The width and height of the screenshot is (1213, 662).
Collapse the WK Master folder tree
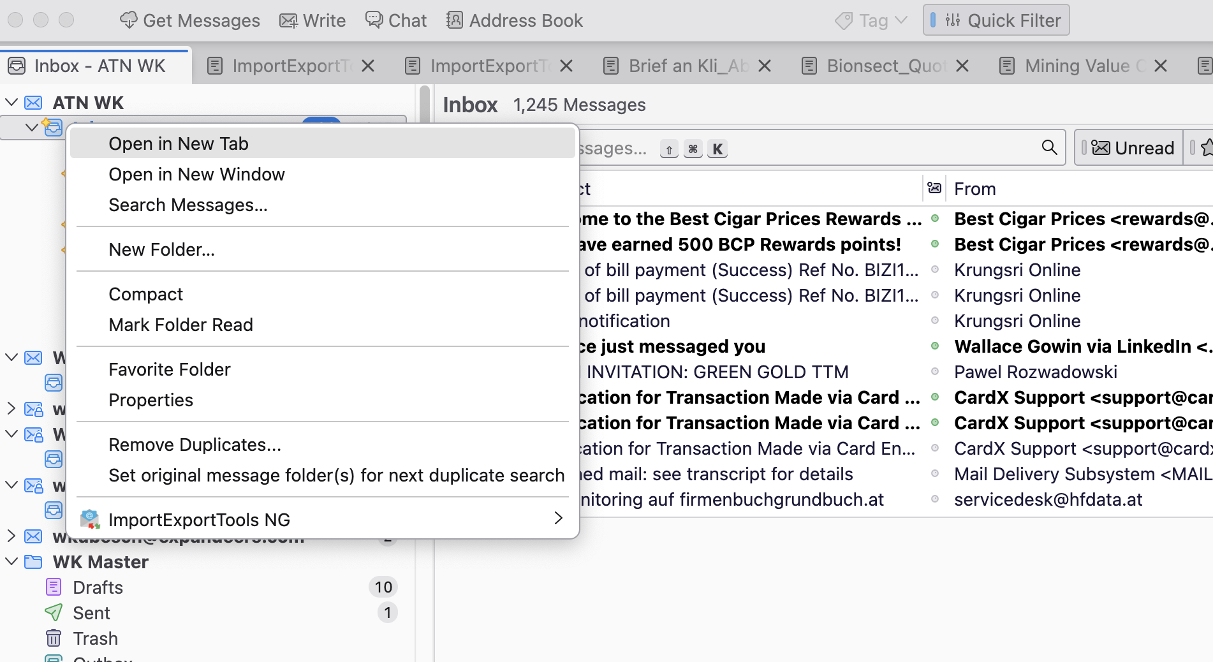coord(11,562)
